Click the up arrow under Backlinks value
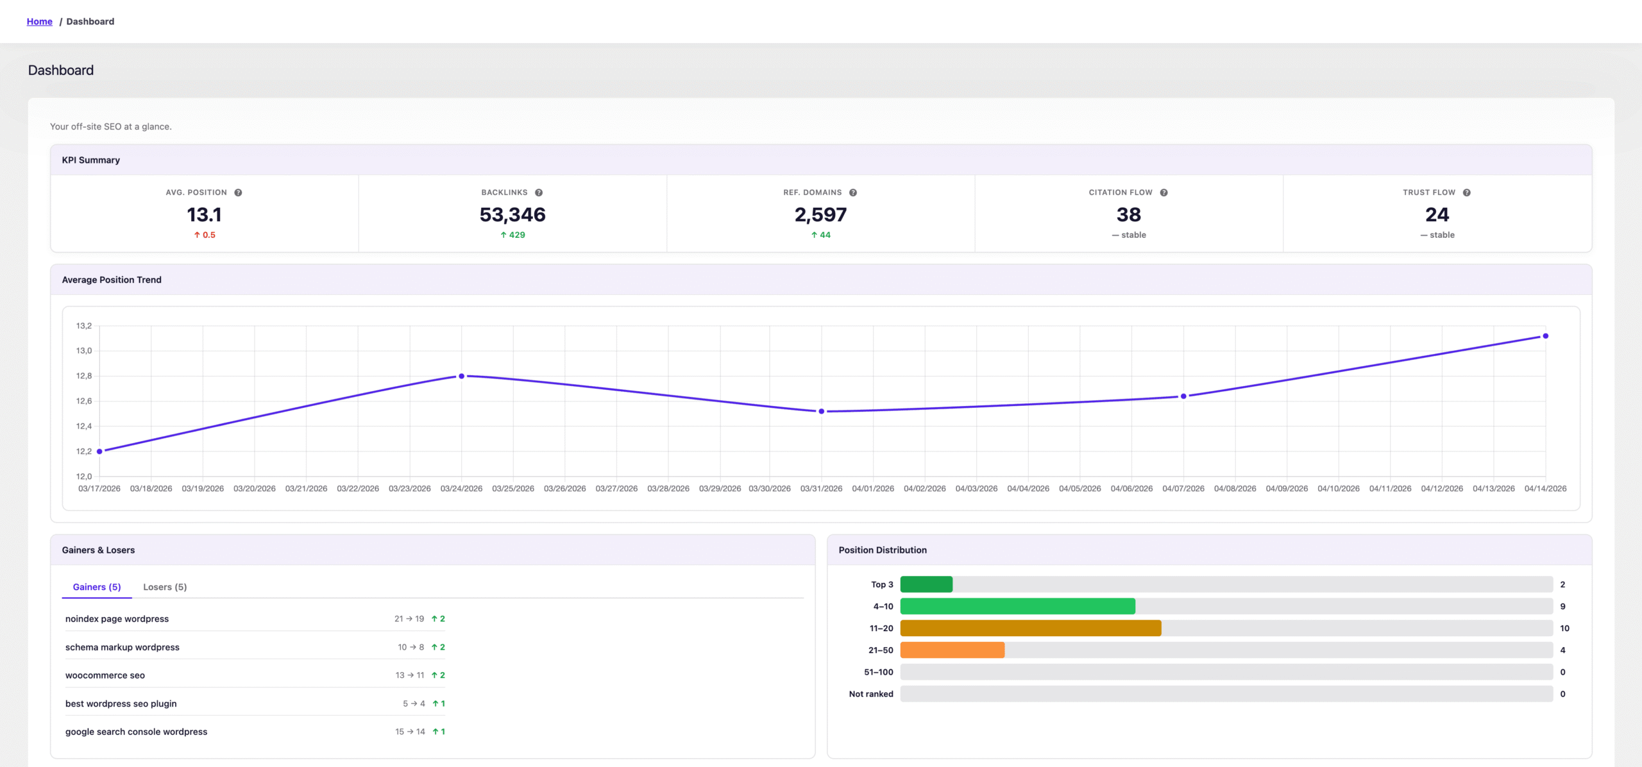 [504, 235]
